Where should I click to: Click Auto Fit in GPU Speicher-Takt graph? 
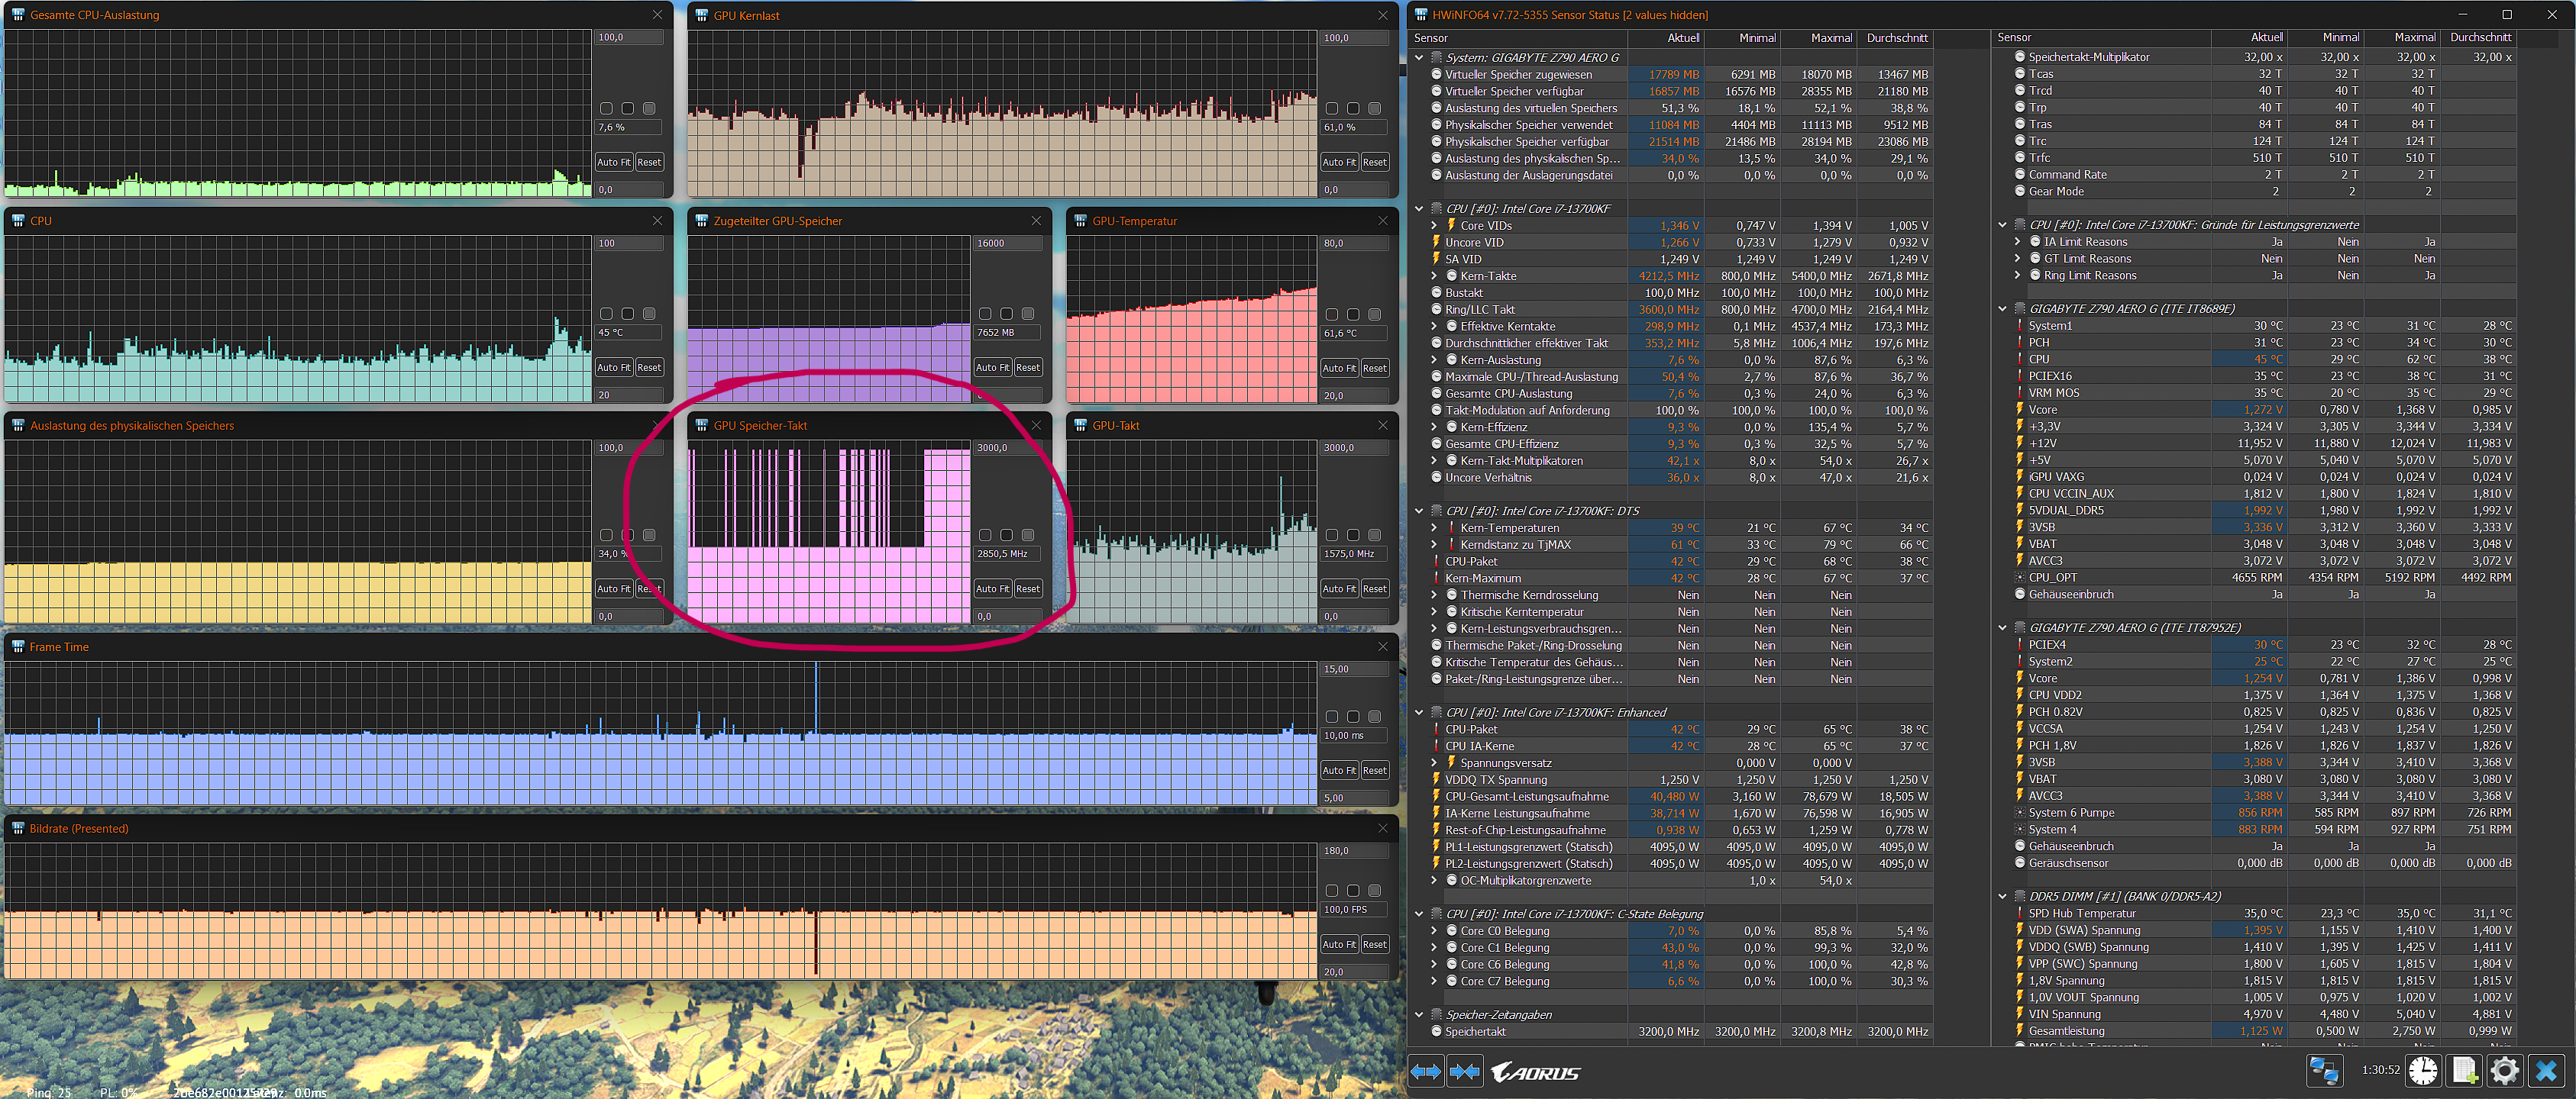point(992,588)
